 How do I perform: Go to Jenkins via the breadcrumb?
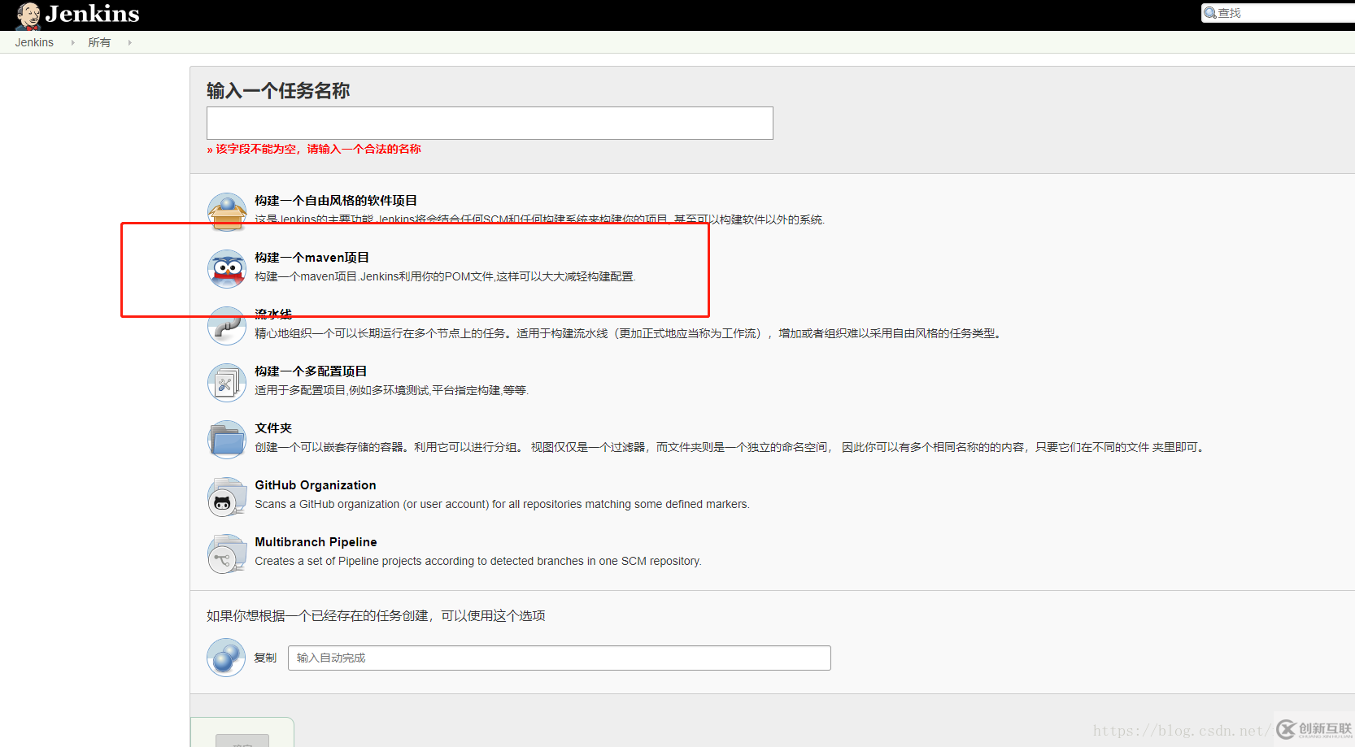33,42
